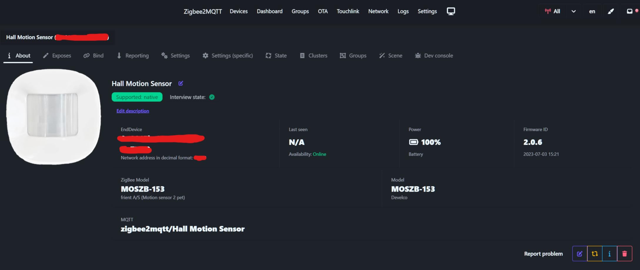Click the pencil icon beside Hall Motion Sensor
Screen dimensions: 640x270
click(x=181, y=83)
